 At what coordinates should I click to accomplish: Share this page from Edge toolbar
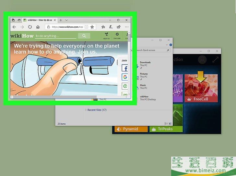coord(119,27)
